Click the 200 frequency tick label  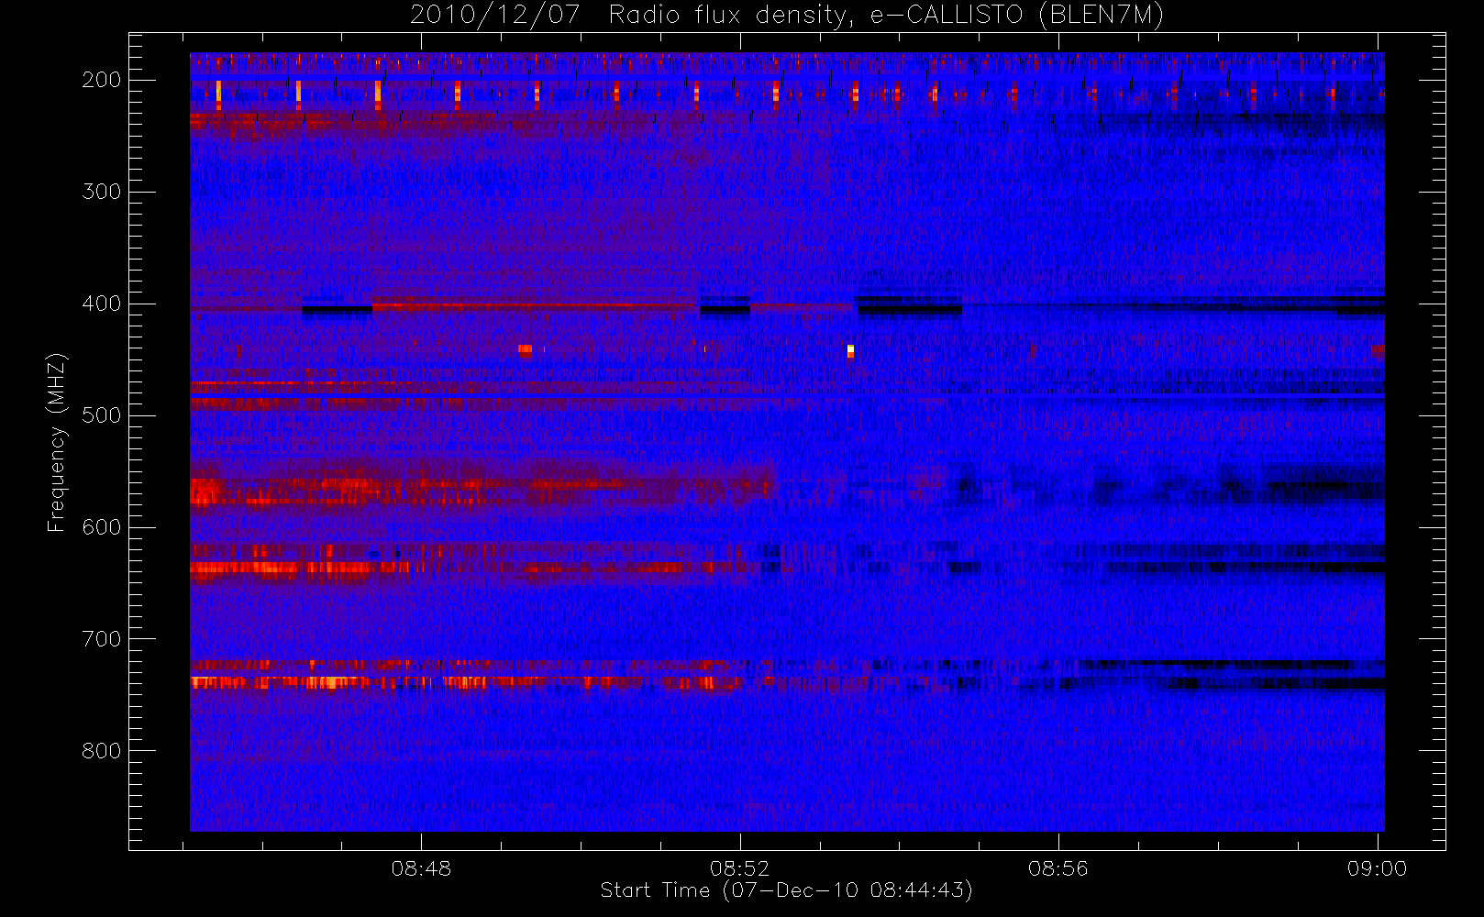pyautogui.click(x=102, y=80)
